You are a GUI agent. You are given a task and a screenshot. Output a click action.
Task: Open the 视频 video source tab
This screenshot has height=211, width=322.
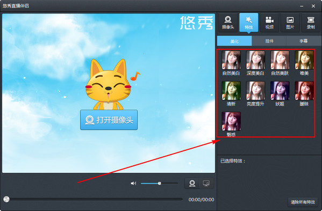click(269, 23)
